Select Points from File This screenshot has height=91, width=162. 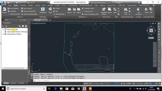click(14, 14)
